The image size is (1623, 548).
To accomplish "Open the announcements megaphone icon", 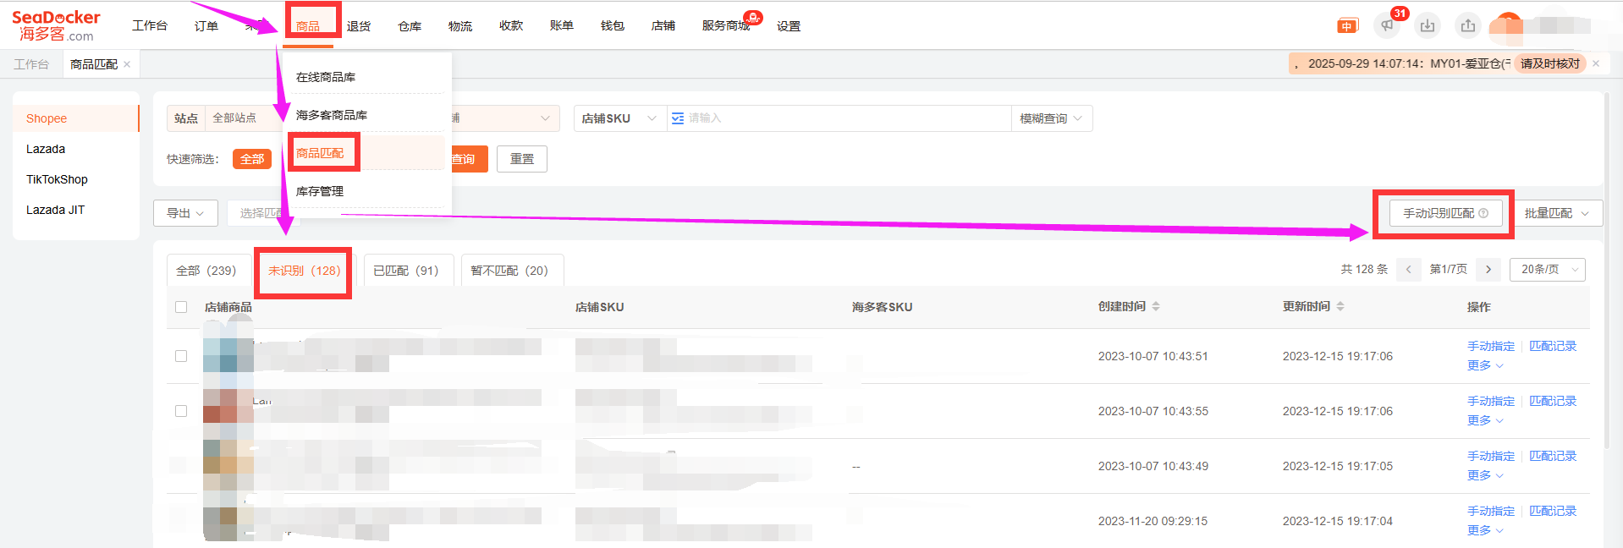I will coord(1387,25).
